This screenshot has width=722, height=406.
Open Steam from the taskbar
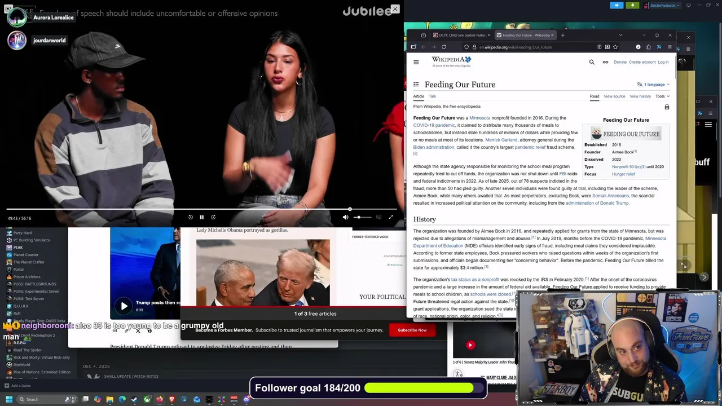(x=134, y=399)
